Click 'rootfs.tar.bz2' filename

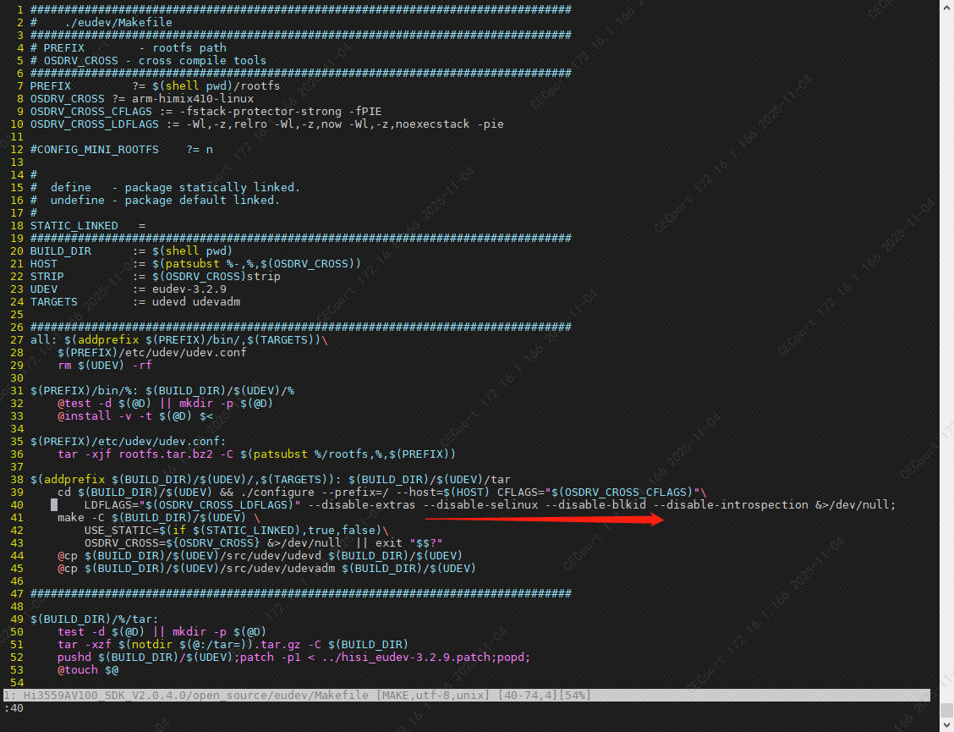[x=166, y=454]
